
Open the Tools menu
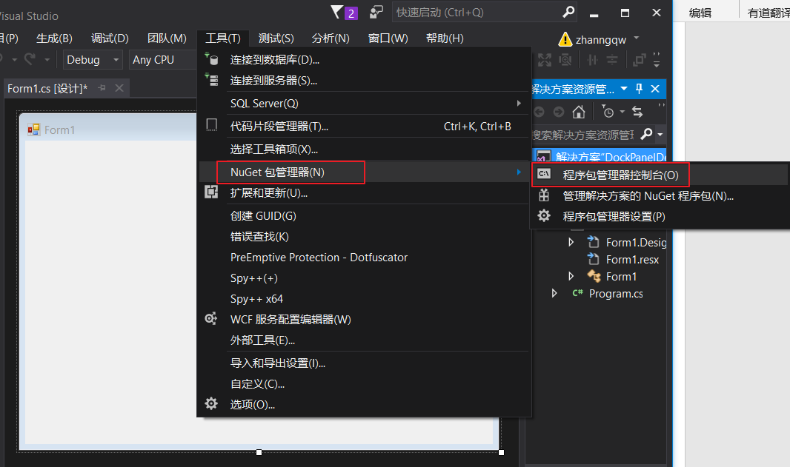pos(222,38)
